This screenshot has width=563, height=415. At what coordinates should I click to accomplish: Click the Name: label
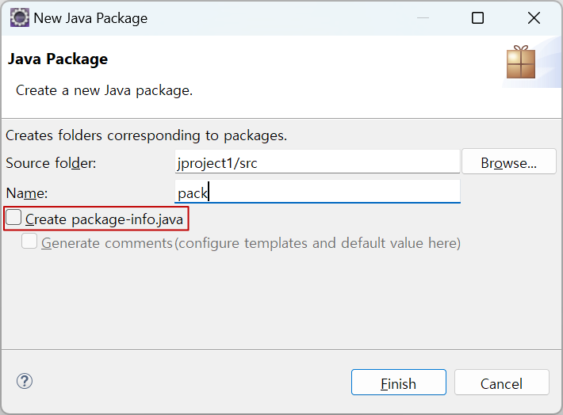tap(27, 193)
